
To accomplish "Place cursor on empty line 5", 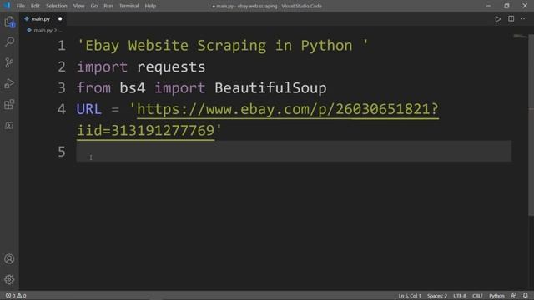I will click(x=294, y=152).
